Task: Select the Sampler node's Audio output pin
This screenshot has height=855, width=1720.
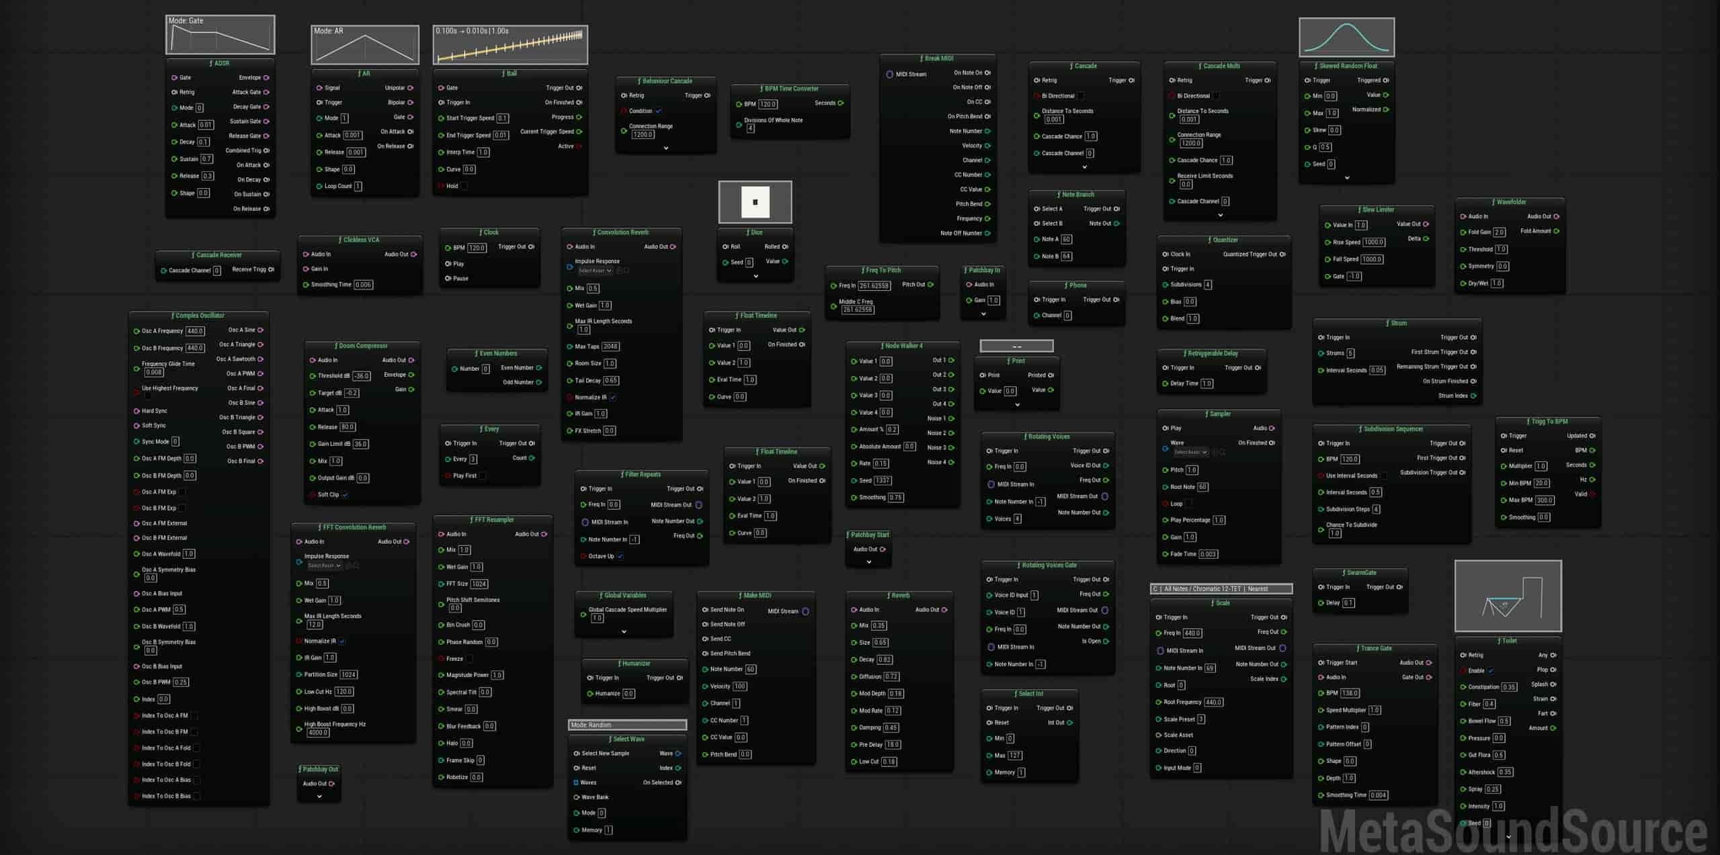Action: 1272,429
